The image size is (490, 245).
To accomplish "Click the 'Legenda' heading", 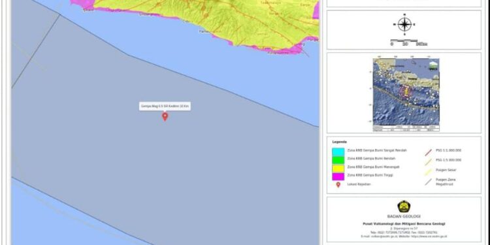I will pyautogui.click(x=339, y=142).
